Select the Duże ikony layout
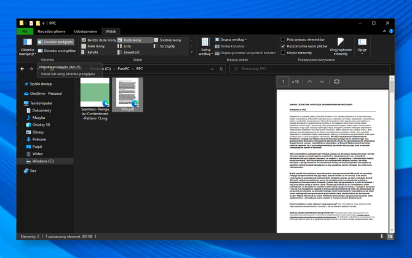The image size is (412, 258). [x=130, y=39]
